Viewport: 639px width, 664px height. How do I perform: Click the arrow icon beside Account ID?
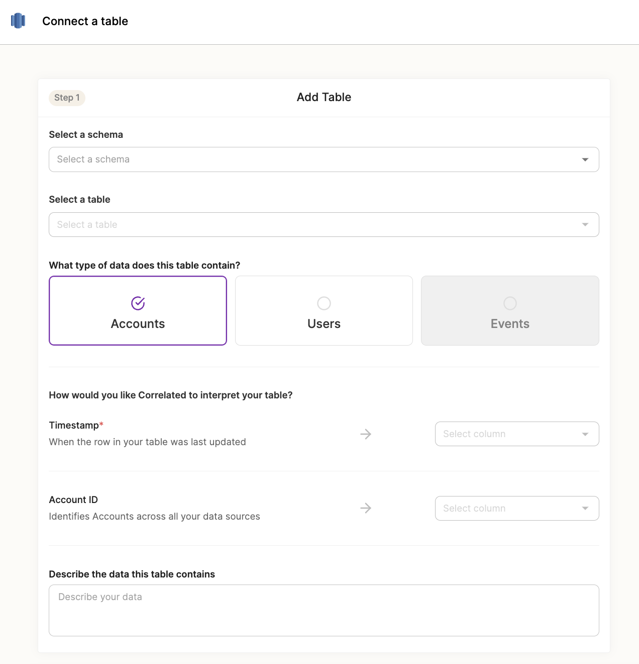(366, 509)
